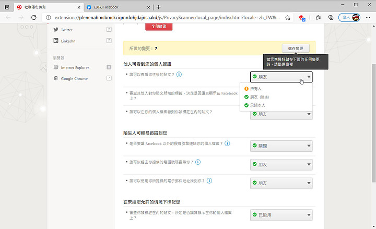
Task: Show info for phone number search question
Action: pos(198,162)
